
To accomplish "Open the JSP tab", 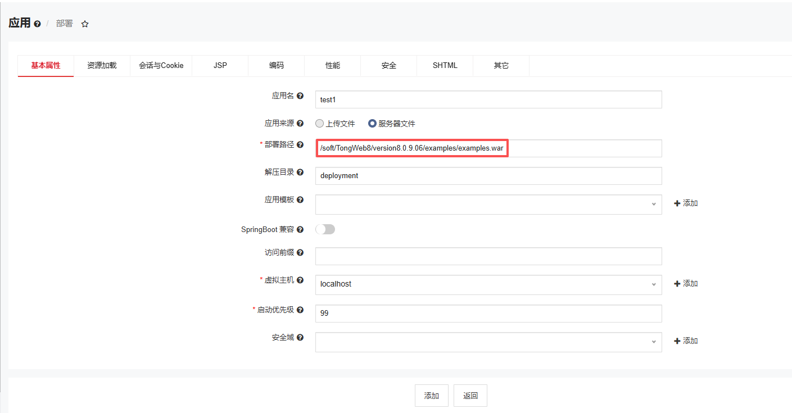I will (x=220, y=66).
